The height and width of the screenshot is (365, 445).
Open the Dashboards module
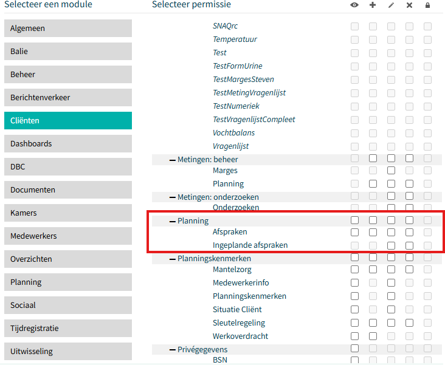68,143
